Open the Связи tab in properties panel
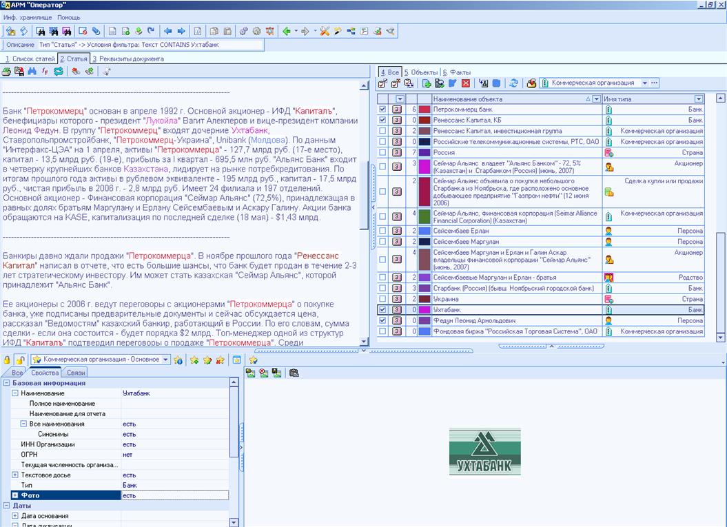The width and height of the screenshot is (727, 527). tap(76, 373)
